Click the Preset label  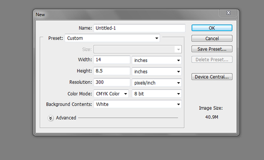55,38
